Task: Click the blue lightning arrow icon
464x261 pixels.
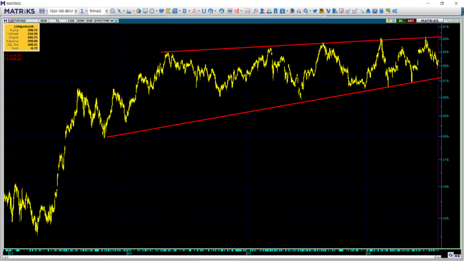Action: pyautogui.click(x=119, y=11)
